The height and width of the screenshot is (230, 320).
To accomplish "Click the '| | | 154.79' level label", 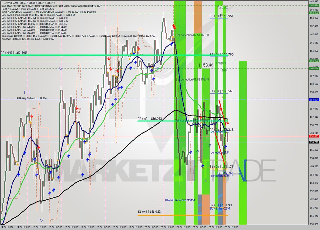I will coord(224,174).
